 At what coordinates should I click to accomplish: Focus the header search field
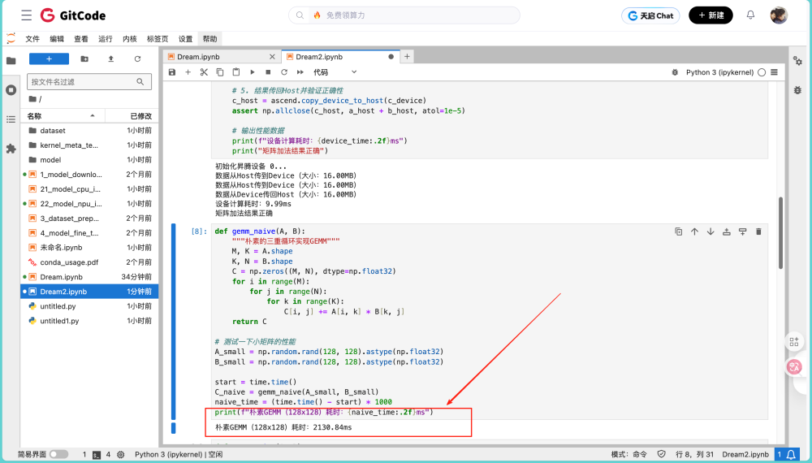[x=404, y=15]
